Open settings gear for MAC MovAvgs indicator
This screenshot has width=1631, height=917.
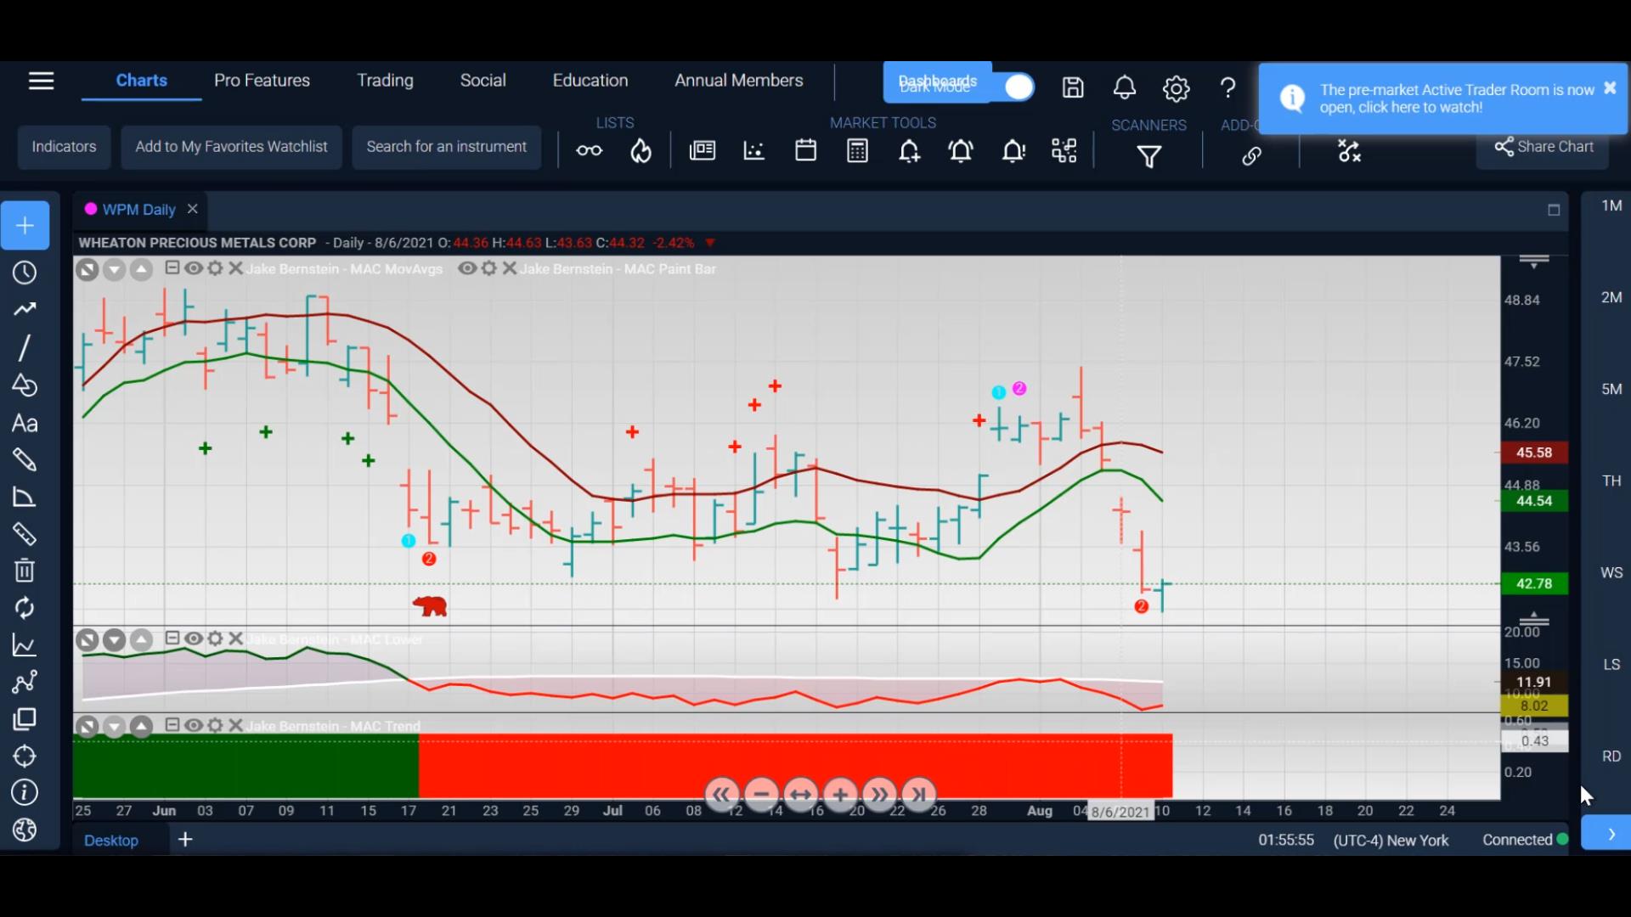click(215, 268)
